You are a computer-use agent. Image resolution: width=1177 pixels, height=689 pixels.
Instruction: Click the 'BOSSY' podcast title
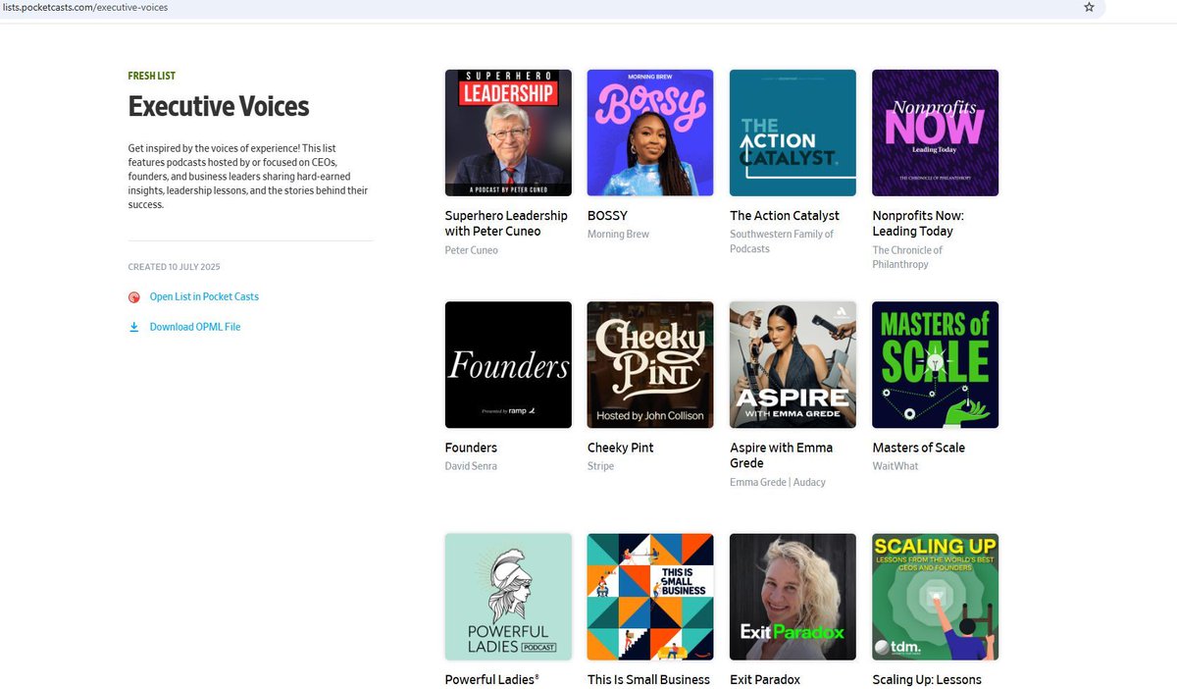[x=607, y=216]
